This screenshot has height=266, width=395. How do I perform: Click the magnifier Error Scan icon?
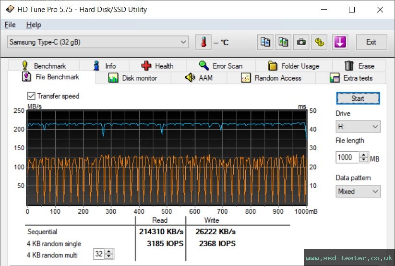(x=203, y=66)
